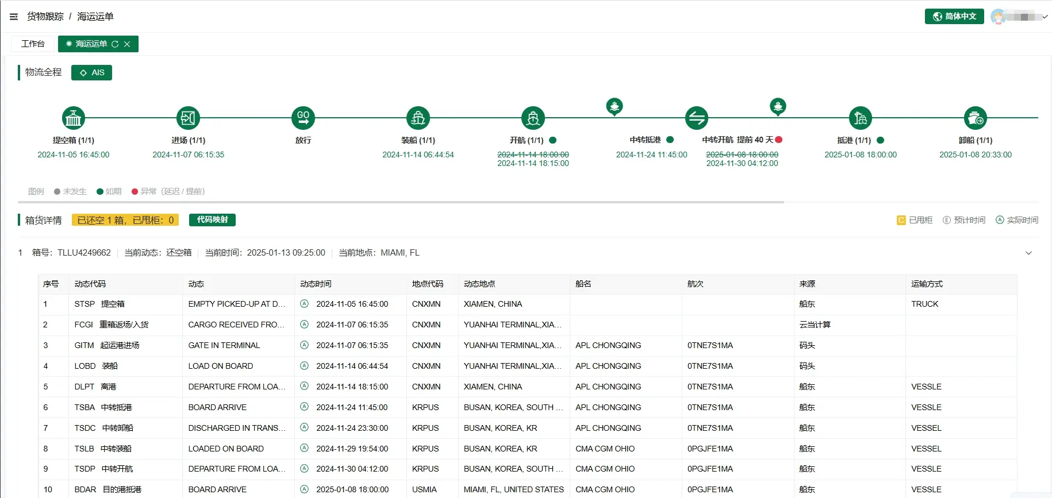Click the DISCHARGED IN TRANS… cell
Image resolution: width=1052 pixels, height=498 pixels.
coord(239,428)
